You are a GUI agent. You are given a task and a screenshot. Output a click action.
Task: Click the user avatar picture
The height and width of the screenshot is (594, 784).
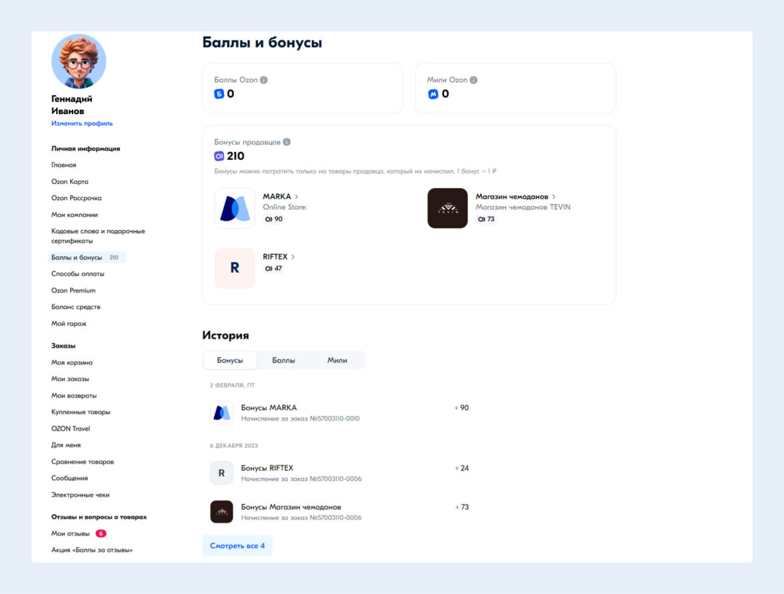[x=79, y=61]
